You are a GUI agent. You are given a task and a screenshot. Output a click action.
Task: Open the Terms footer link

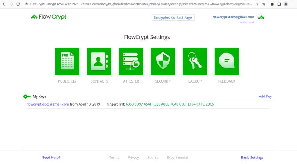click(114, 157)
